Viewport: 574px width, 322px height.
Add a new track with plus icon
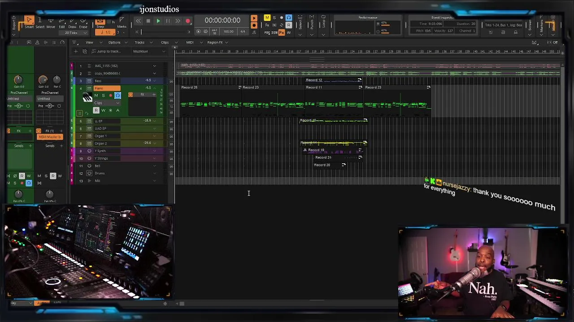pyautogui.click(x=76, y=51)
